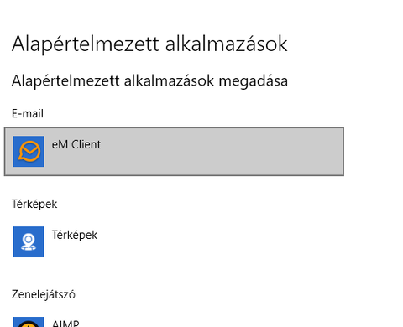403x327 pixels.
Task: Click the Zenelejátszó section heading
Action: point(44,294)
